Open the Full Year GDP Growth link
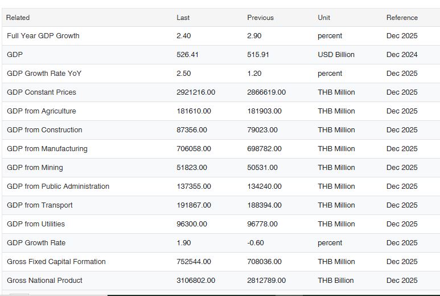 (43, 36)
